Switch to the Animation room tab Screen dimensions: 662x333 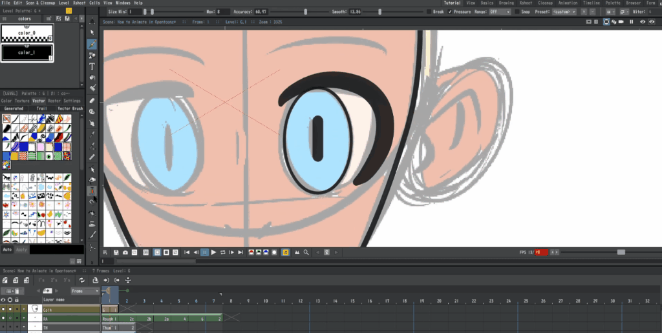pos(568,3)
